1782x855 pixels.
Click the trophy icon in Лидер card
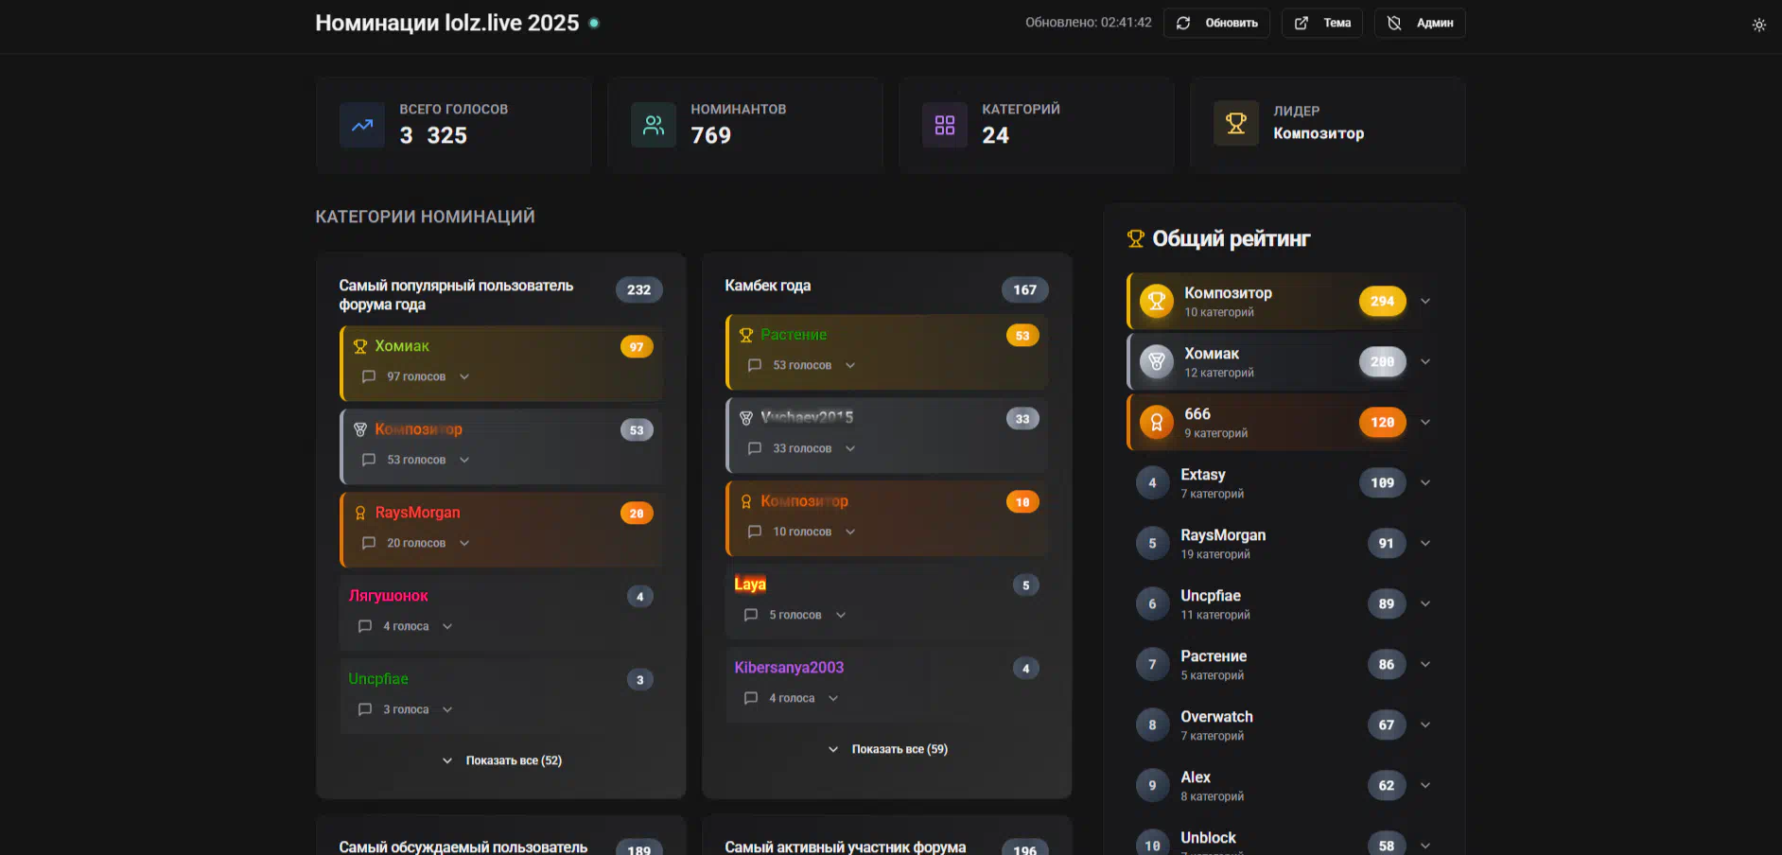tap(1236, 123)
